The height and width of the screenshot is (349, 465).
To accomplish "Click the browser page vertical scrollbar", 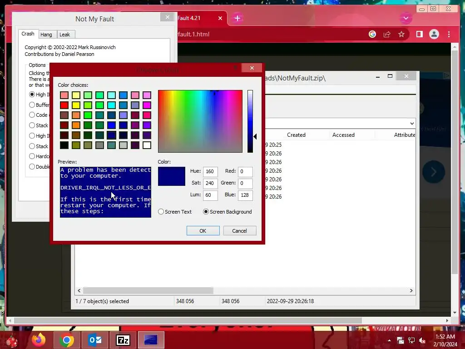I will 455,163.
